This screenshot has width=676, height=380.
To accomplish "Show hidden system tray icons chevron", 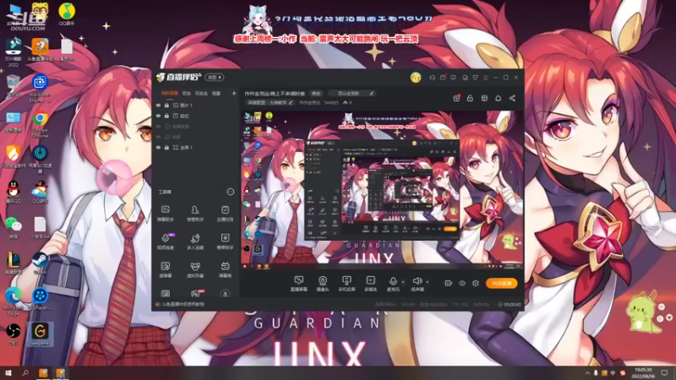I will point(587,373).
